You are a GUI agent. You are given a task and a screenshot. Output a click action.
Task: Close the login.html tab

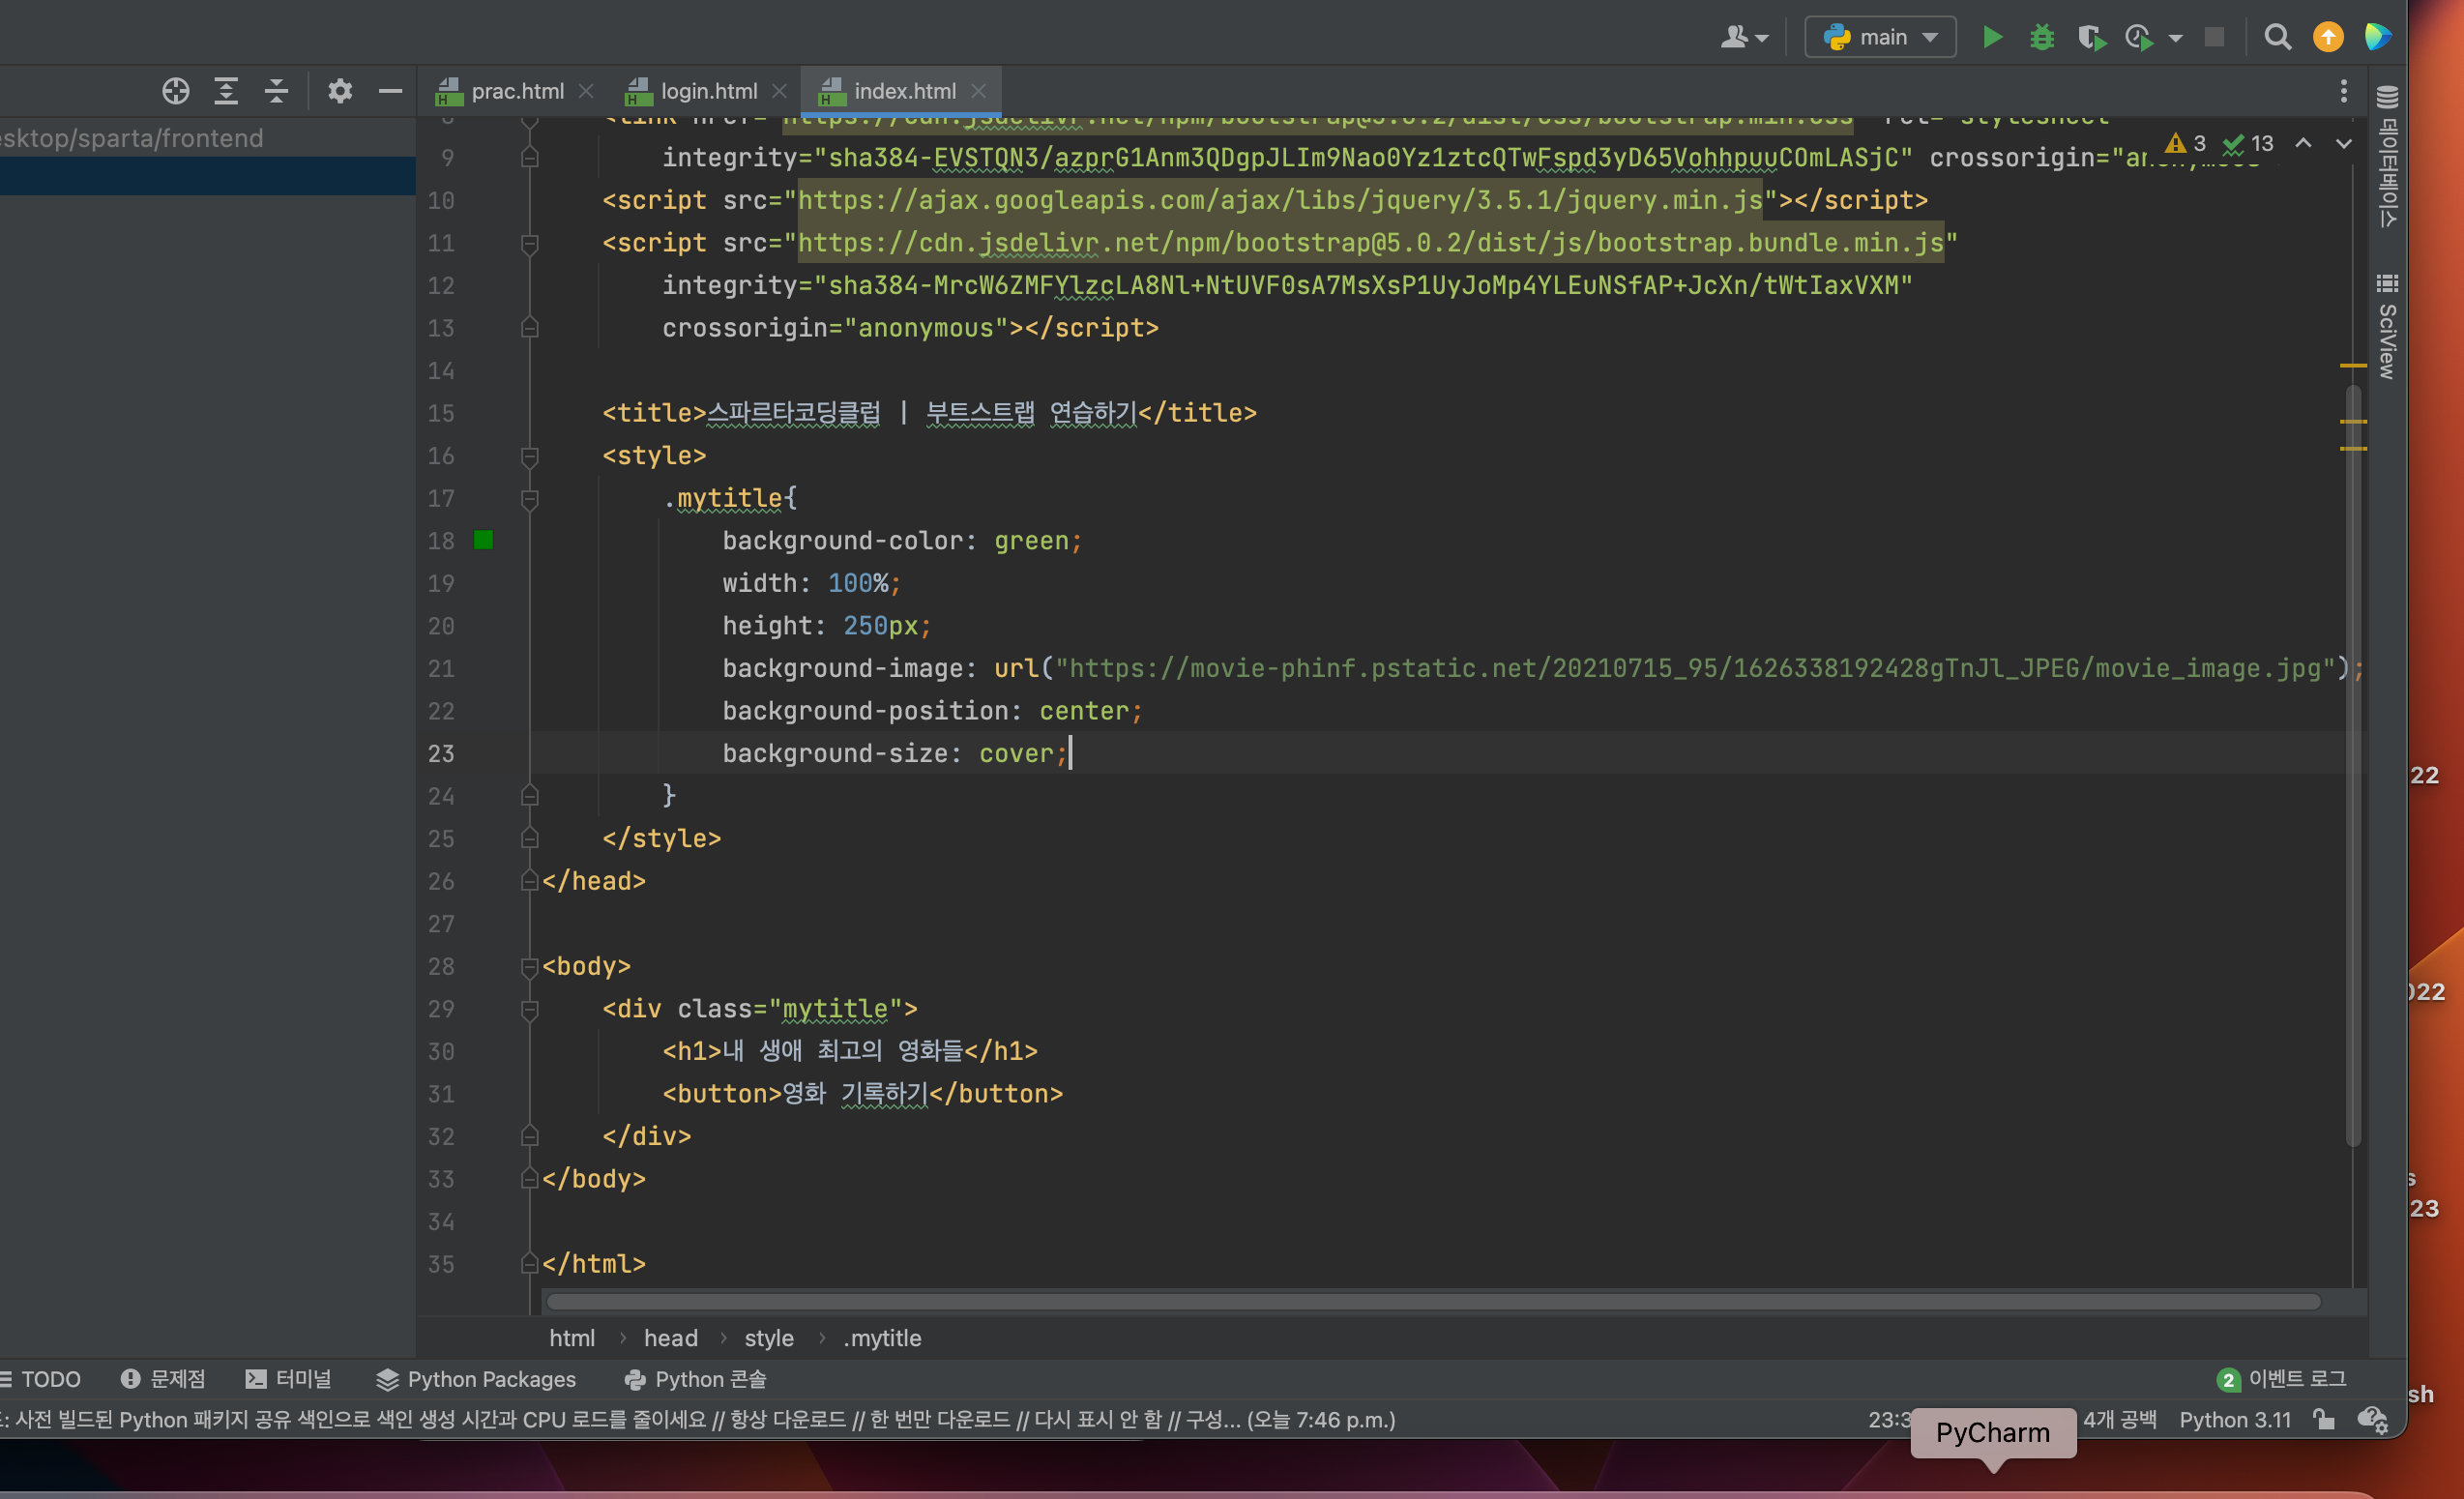[779, 91]
